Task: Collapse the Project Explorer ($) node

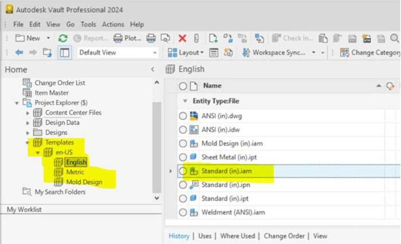Action: 17,103
